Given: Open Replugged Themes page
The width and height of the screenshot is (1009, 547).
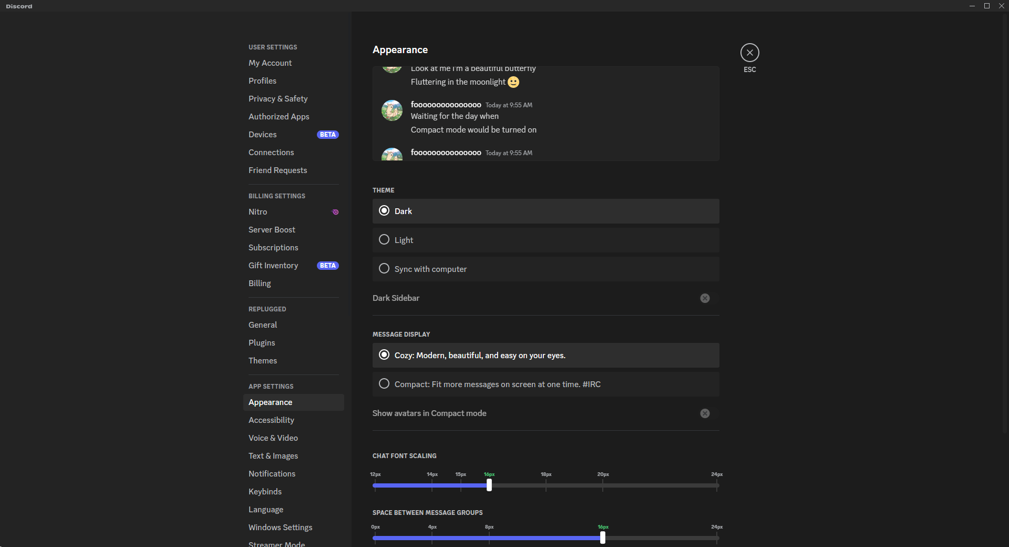Looking at the screenshot, I should (x=293, y=361).
